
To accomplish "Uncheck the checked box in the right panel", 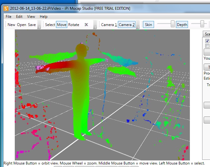I will pyautogui.click(x=207, y=41).
